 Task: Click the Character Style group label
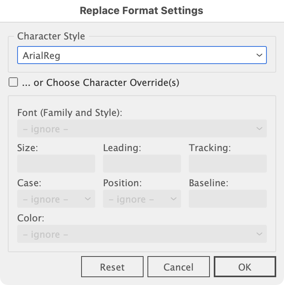click(x=51, y=36)
